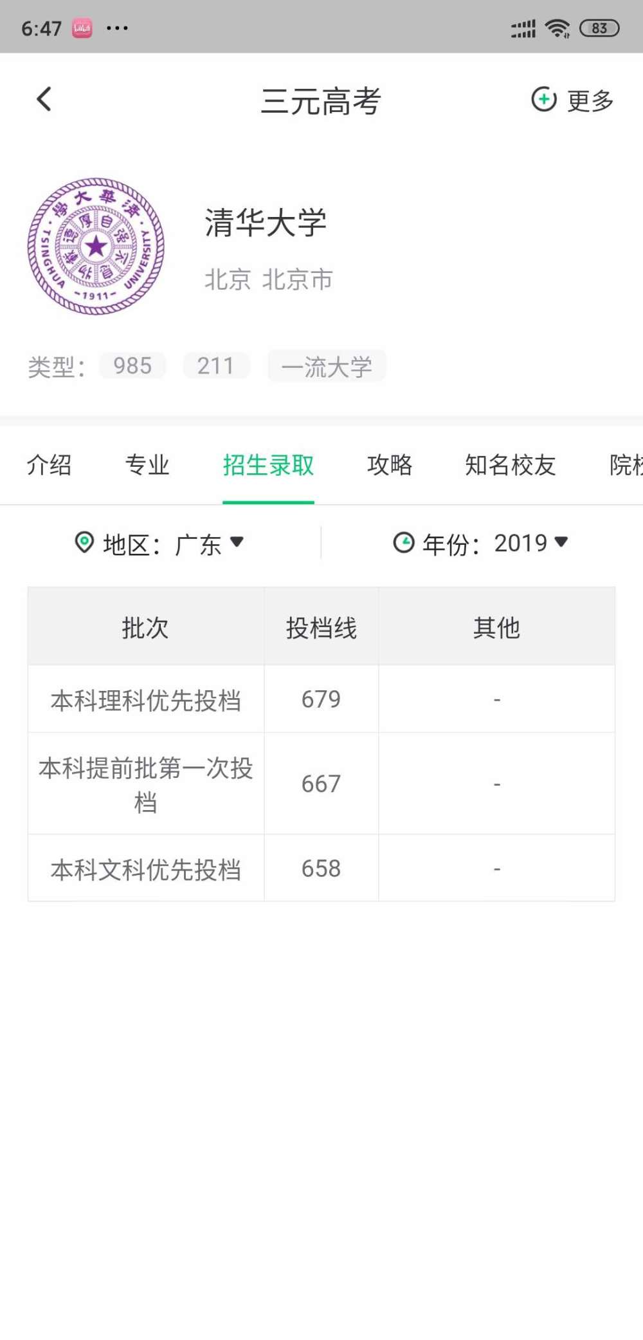
Task: Open the 攻略 tab
Action: click(x=390, y=465)
